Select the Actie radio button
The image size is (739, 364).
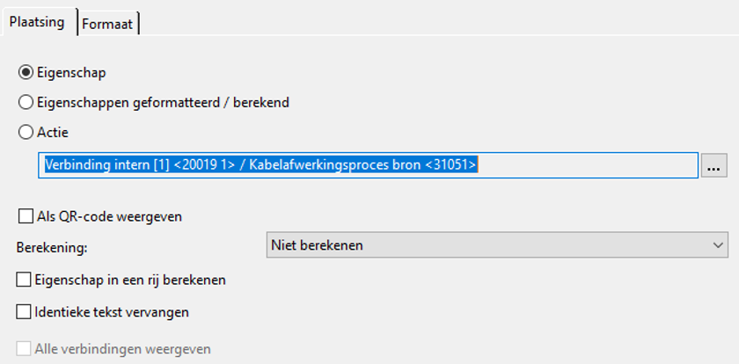(26, 132)
